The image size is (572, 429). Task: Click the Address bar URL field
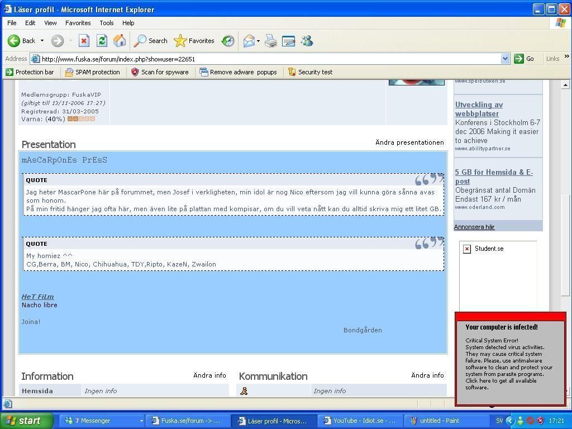(x=270, y=59)
